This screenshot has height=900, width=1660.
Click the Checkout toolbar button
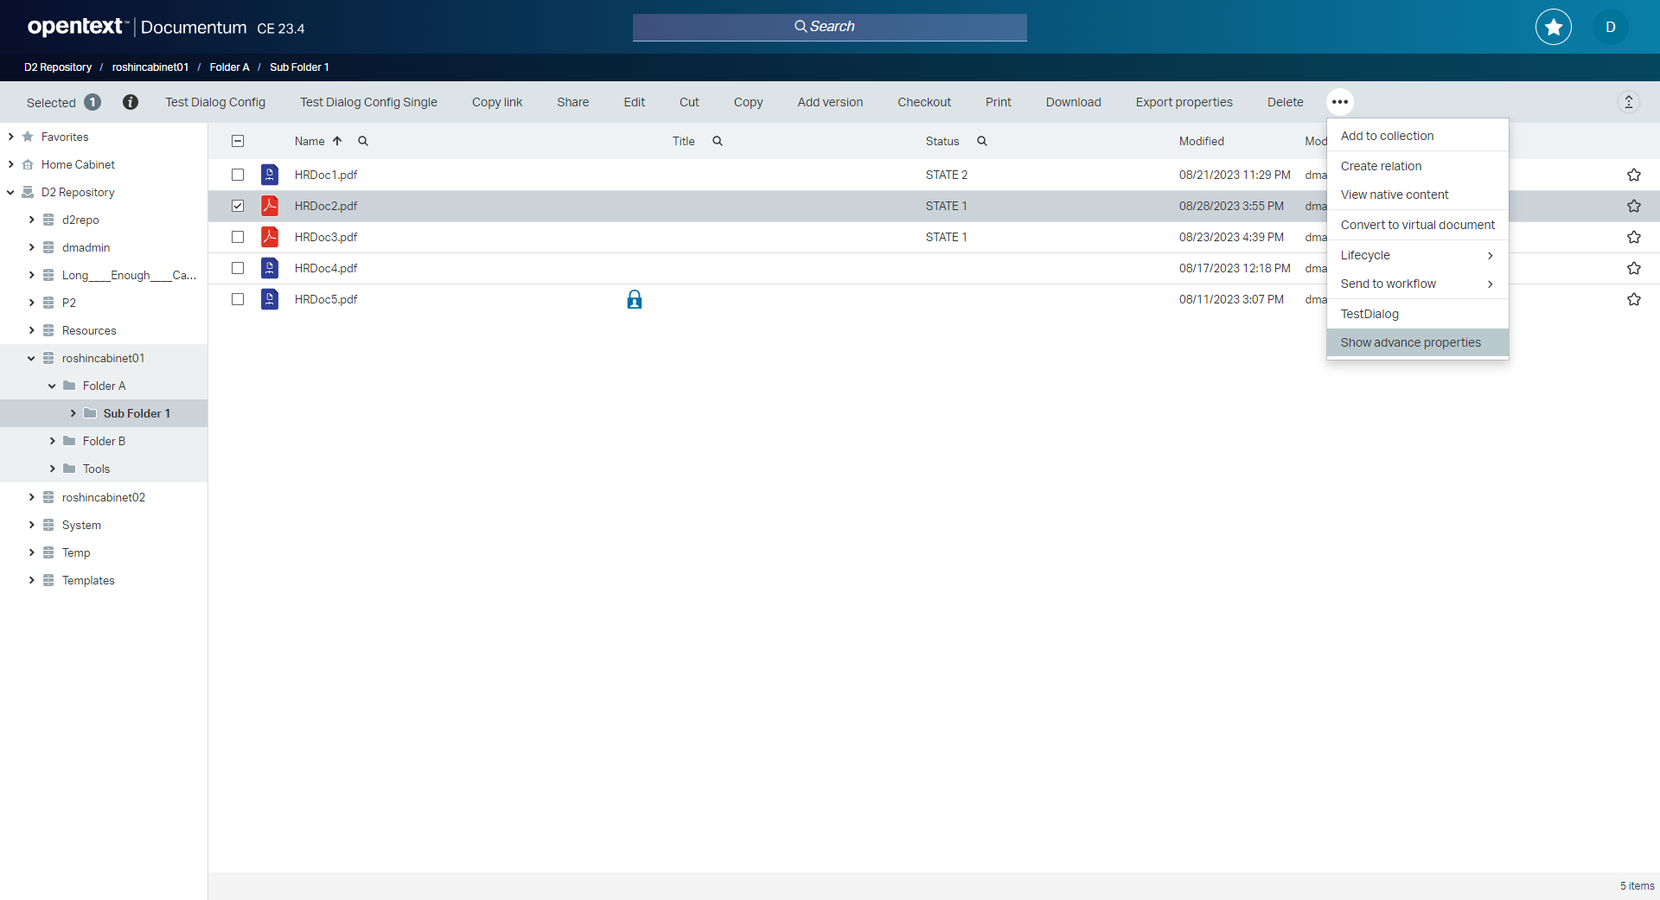point(924,102)
